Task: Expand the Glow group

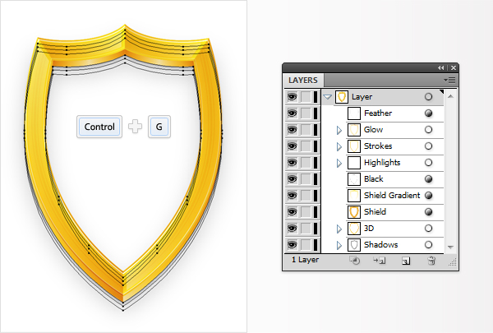Action: point(339,130)
